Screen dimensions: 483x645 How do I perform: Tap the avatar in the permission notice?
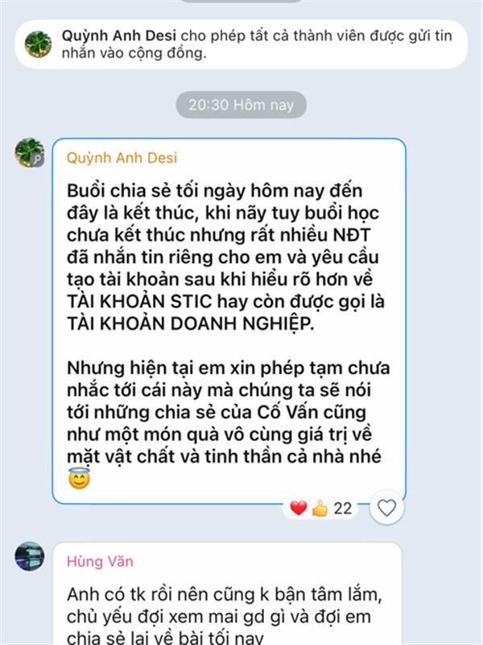[x=38, y=44]
